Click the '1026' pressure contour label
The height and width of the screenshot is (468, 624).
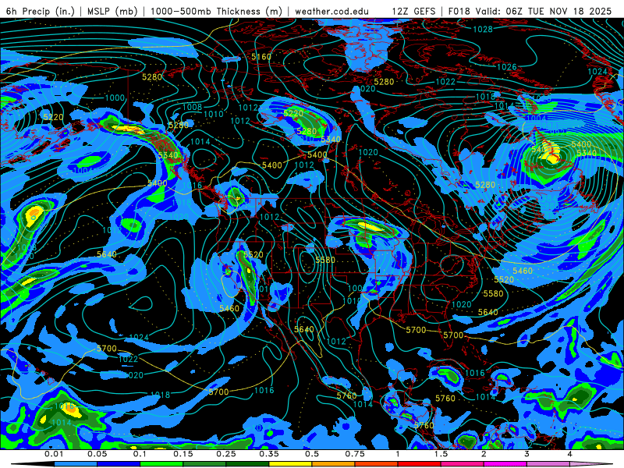(x=506, y=67)
